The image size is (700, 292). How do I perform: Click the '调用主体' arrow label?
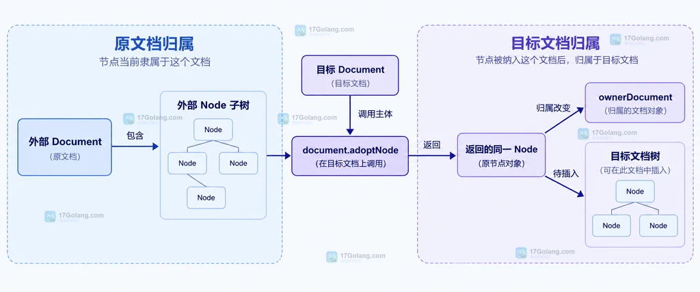click(x=375, y=114)
